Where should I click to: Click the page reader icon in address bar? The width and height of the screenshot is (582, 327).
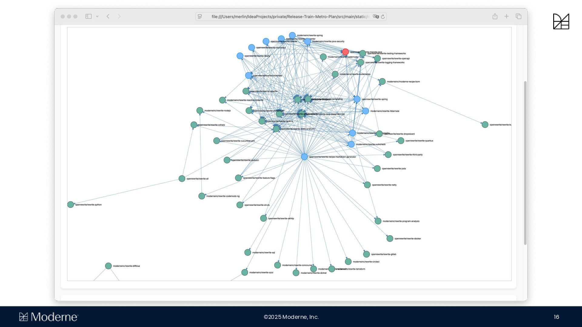tap(200, 17)
